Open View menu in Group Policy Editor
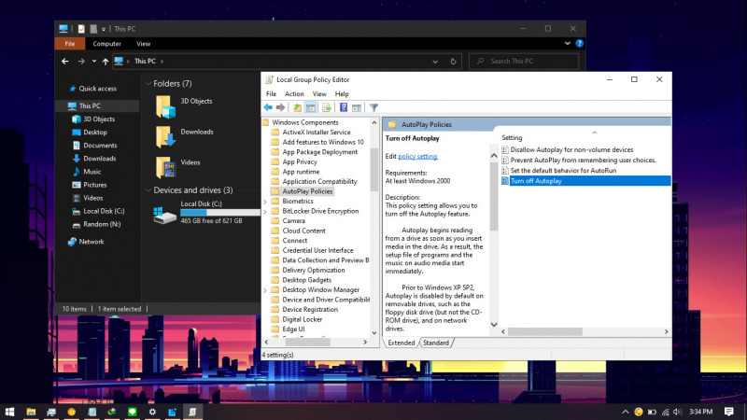Image resolution: width=747 pixels, height=420 pixels. [319, 94]
